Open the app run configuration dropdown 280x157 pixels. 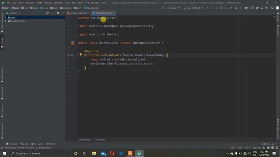coord(174,8)
